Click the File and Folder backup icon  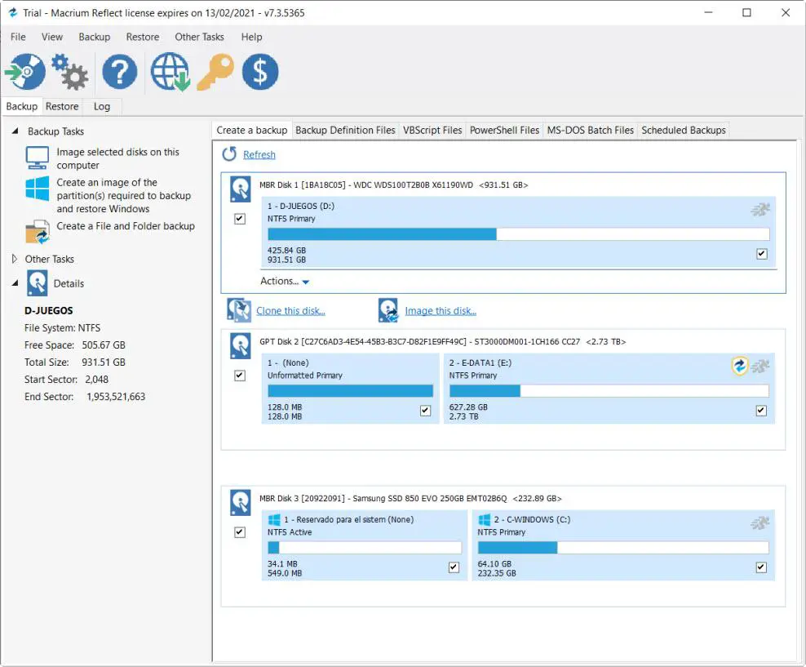(38, 232)
